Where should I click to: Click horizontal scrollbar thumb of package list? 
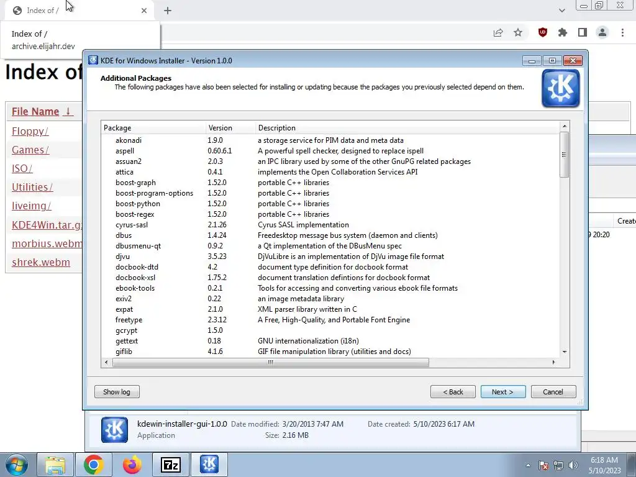271,362
